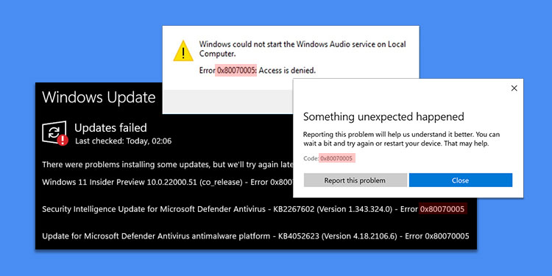Close the Something unexpected happened dialog
Image resolution: width=552 pixels, height=276 pixels.
[x=514, y=88]
